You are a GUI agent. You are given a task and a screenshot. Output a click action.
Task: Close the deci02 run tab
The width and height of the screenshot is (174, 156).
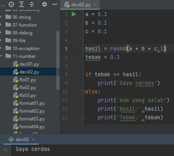33,140
